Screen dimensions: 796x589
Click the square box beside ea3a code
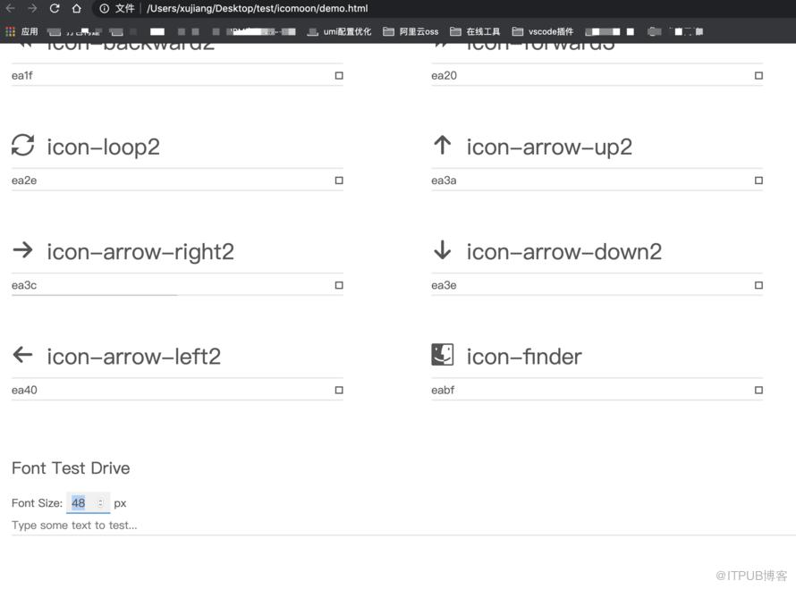pyautogui.click(x=758, y=181)
